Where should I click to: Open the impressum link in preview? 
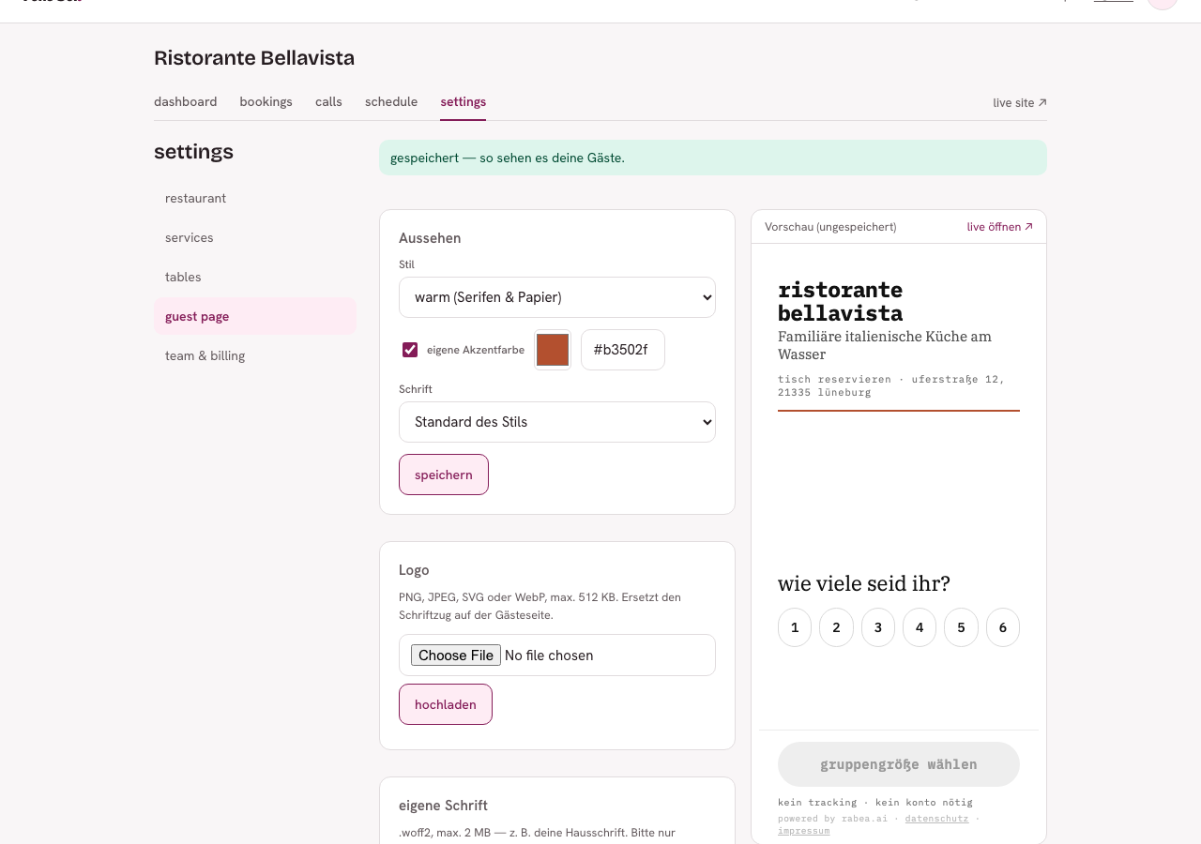coord(803,831)
